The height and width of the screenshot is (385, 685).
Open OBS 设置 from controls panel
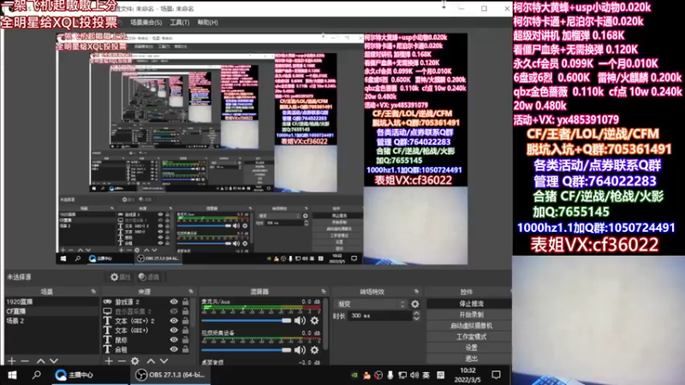(471, 347)
